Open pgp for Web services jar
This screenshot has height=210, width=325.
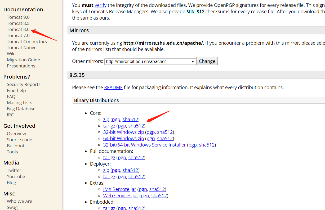tap(145, 196)
